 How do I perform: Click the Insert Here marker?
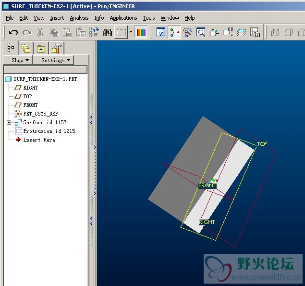[35, 140]
